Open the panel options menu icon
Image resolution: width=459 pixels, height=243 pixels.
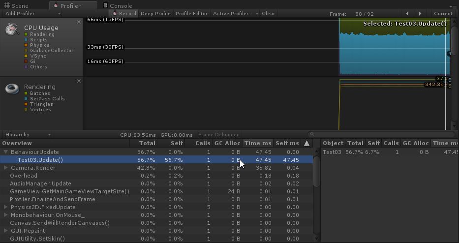[x=454, y=6]
